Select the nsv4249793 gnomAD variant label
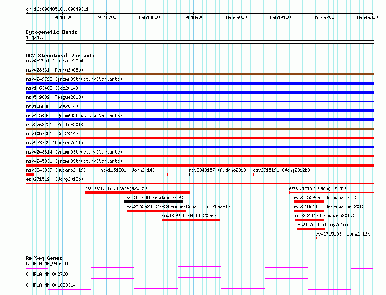 tap(74, 79)
